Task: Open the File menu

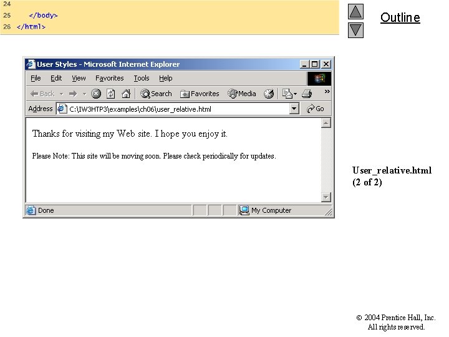Action: point(36,78)
